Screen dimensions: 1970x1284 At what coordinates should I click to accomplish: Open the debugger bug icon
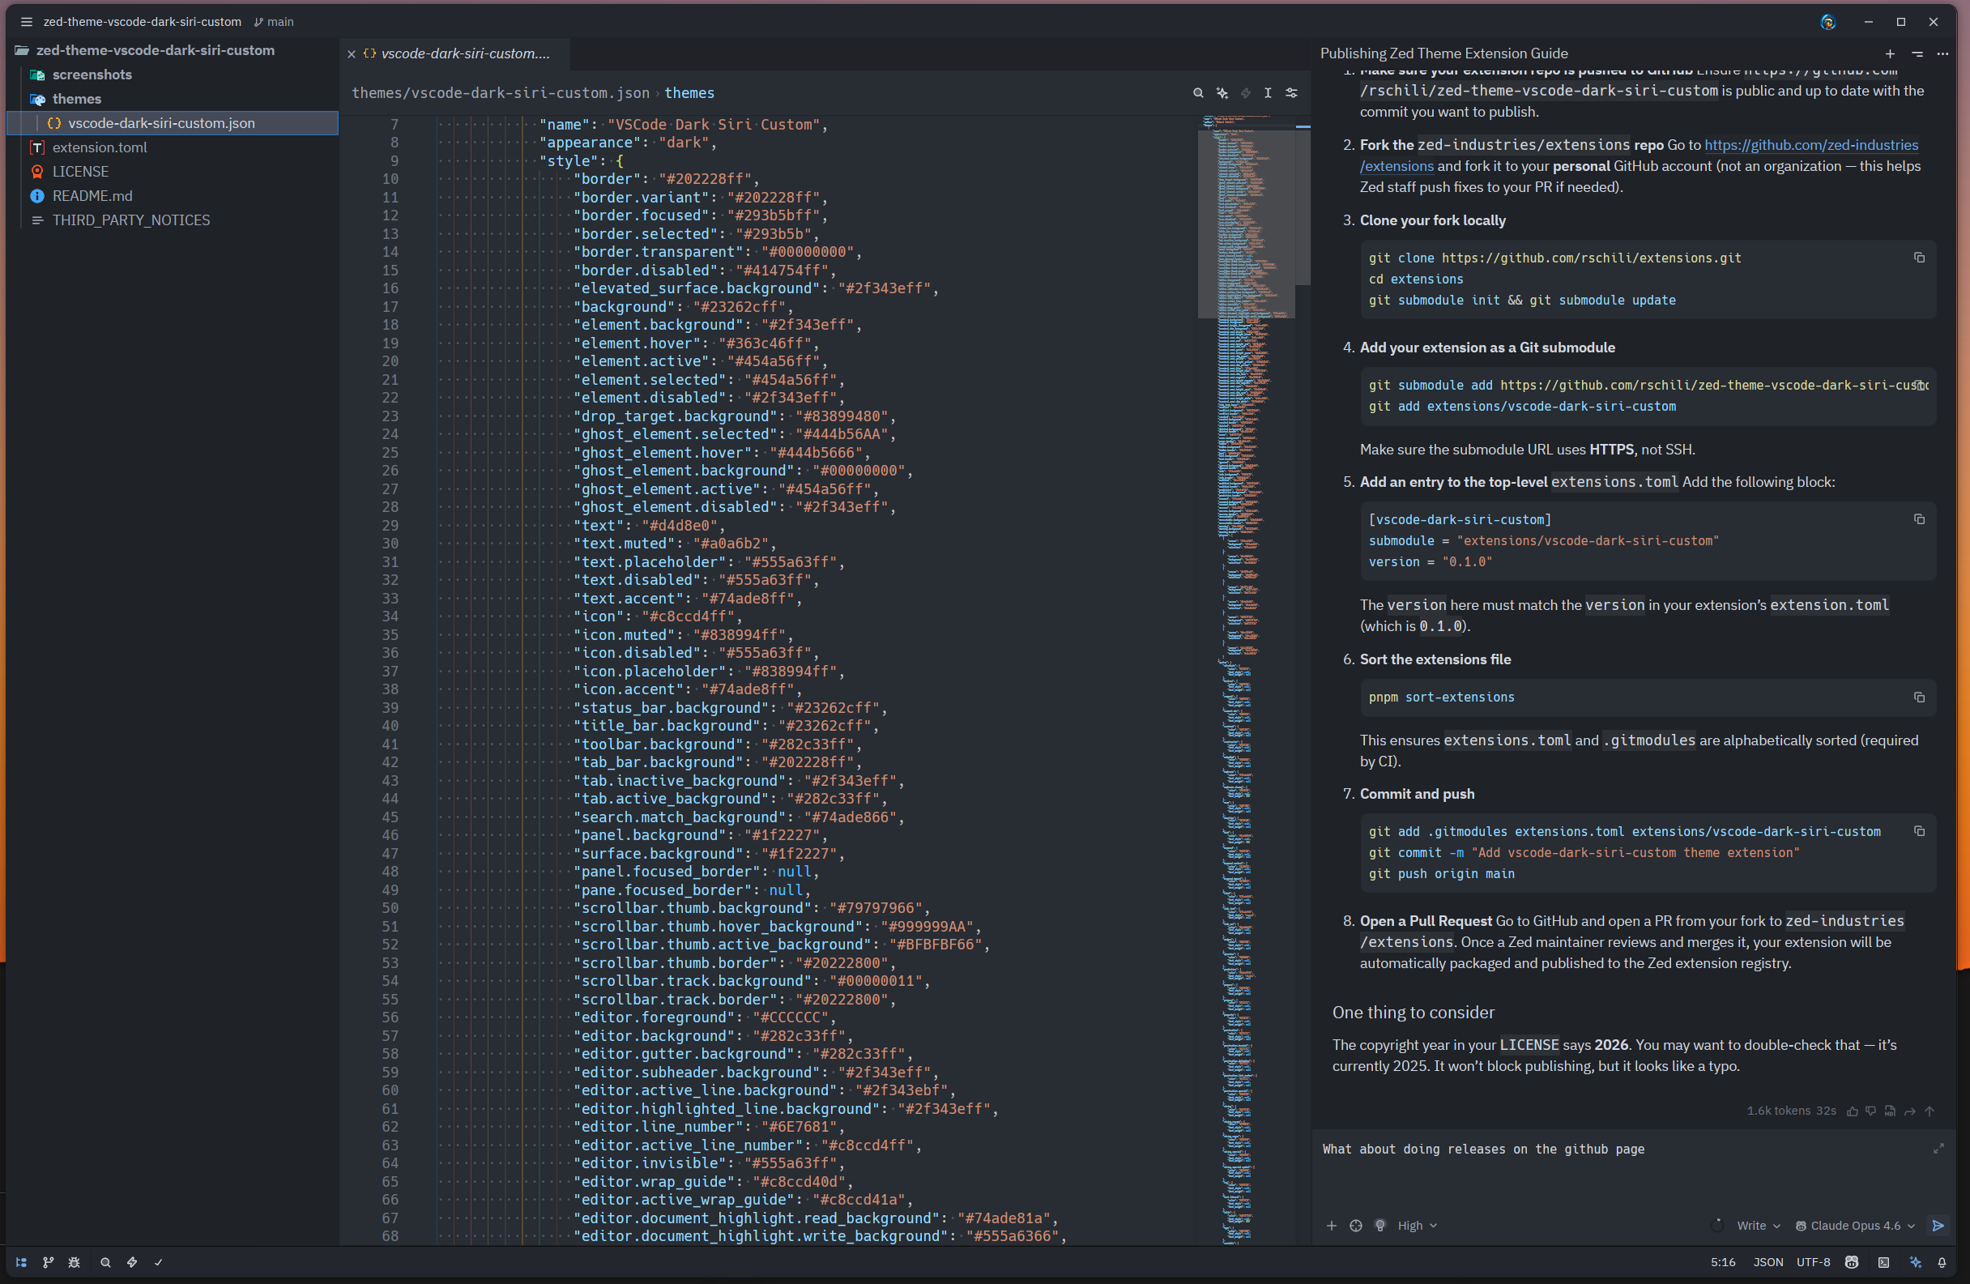[x=75, y=1262]
